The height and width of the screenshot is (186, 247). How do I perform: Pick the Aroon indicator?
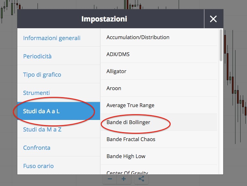(x=159, y=89)
